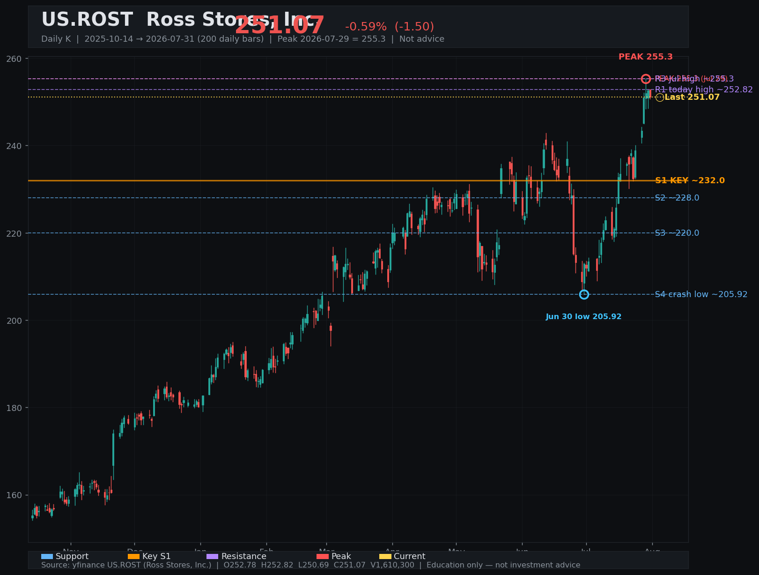Click the "Peak" legend label

[341, 556]
